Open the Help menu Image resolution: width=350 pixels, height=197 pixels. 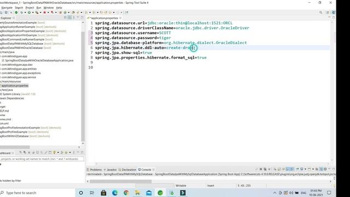(x=59, y=8)
